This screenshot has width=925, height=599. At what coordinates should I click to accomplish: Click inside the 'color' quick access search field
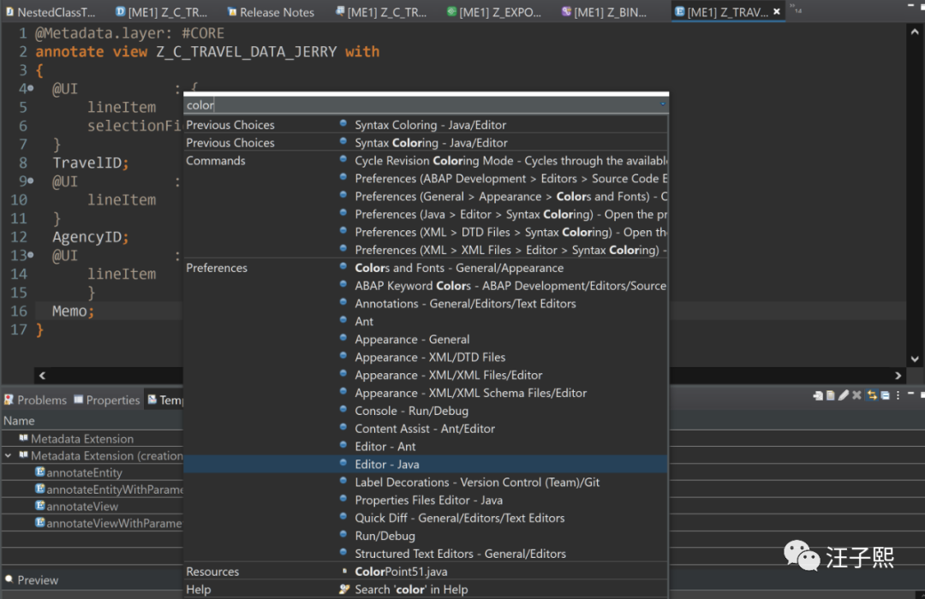pos(420,105)
